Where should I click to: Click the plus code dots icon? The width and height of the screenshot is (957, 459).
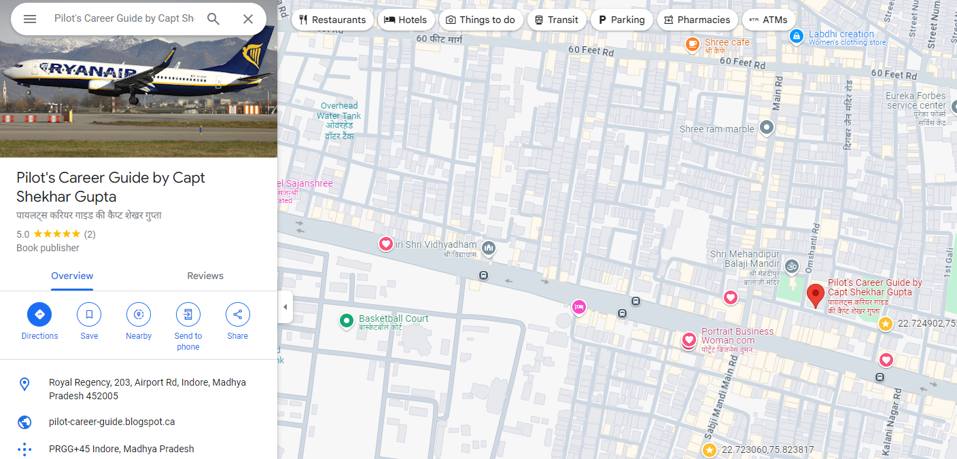coord(24,449)
